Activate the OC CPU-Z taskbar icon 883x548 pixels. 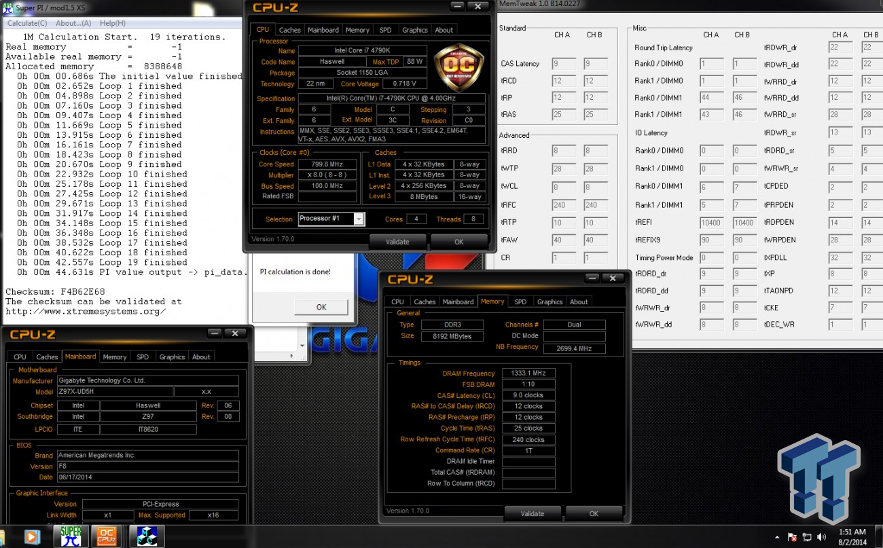click(106, 536)
